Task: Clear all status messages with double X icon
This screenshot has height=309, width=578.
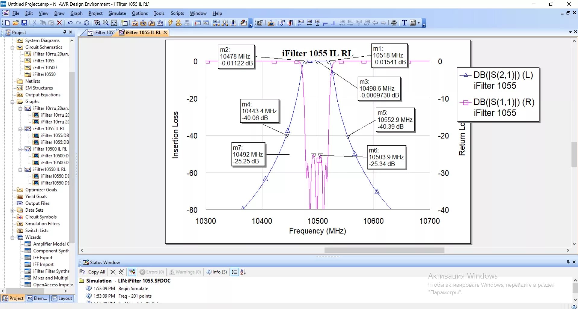Action: (121, 272)
